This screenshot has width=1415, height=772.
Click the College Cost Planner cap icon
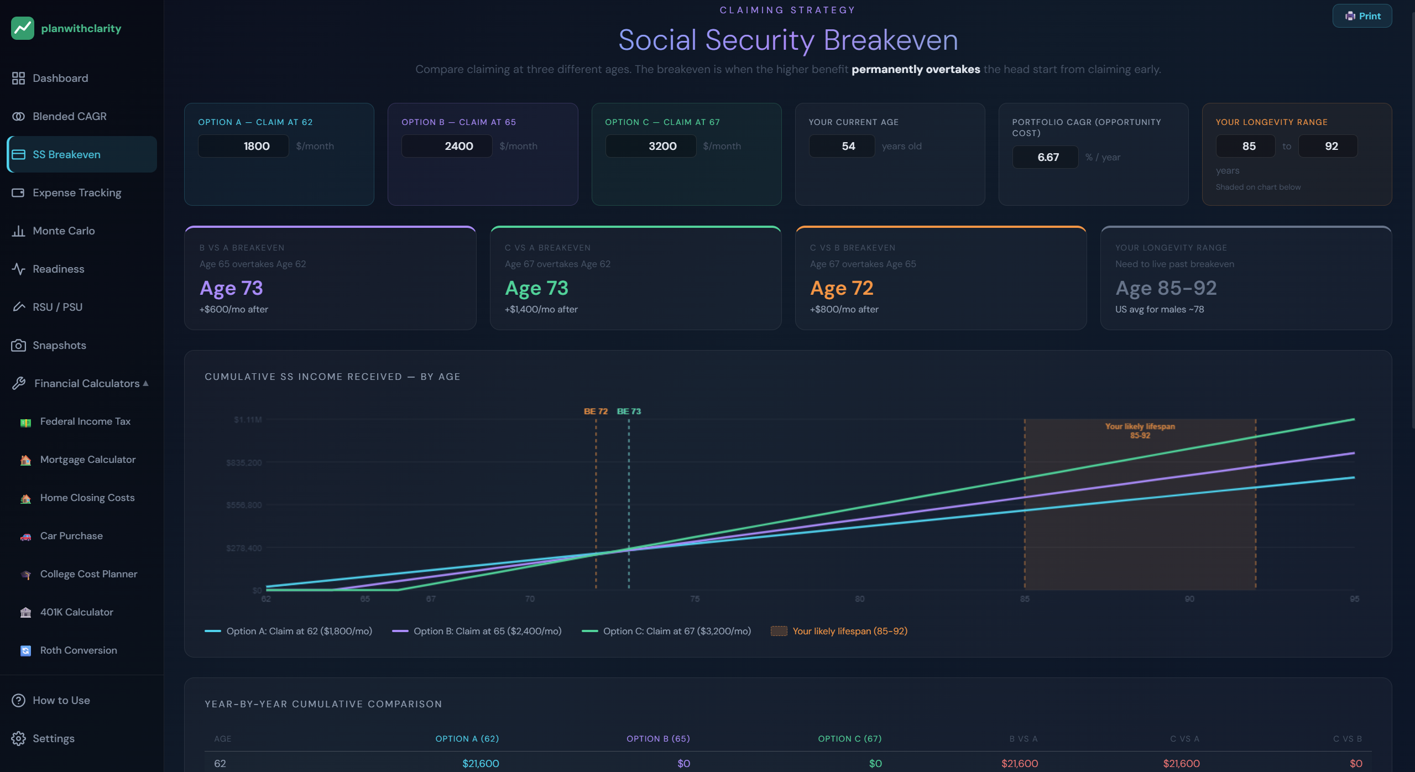click(x=25, y=575)
